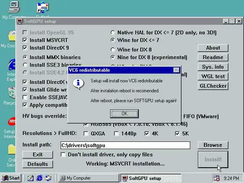Image resolution: width=244 pixels, height=183 pixels.
Task: Select Install MMX binaries radio
Action: pos(25,57)
